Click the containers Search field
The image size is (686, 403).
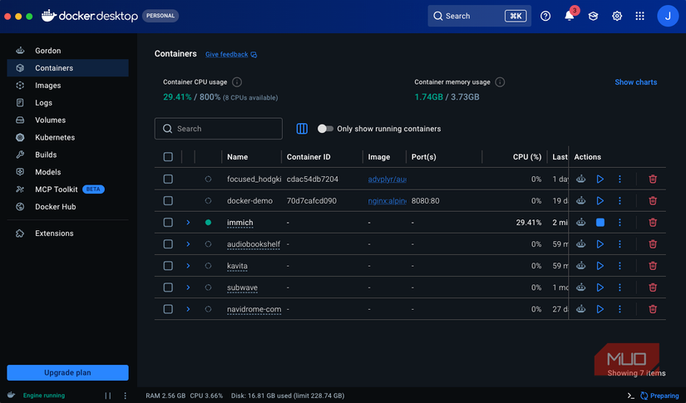[219, 129]
